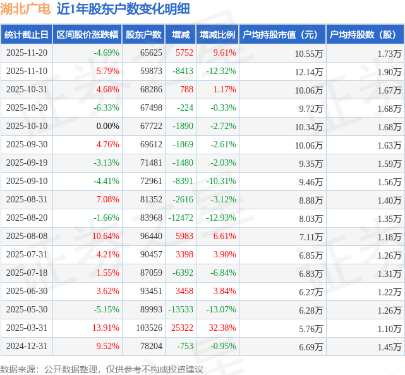405x375 pixels.
Task: Click the price change value 0.00%
Action: coord(107,126)
